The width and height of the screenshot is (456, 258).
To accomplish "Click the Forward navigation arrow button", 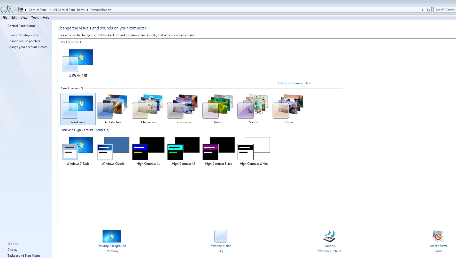I will click(x=11, y=10).
